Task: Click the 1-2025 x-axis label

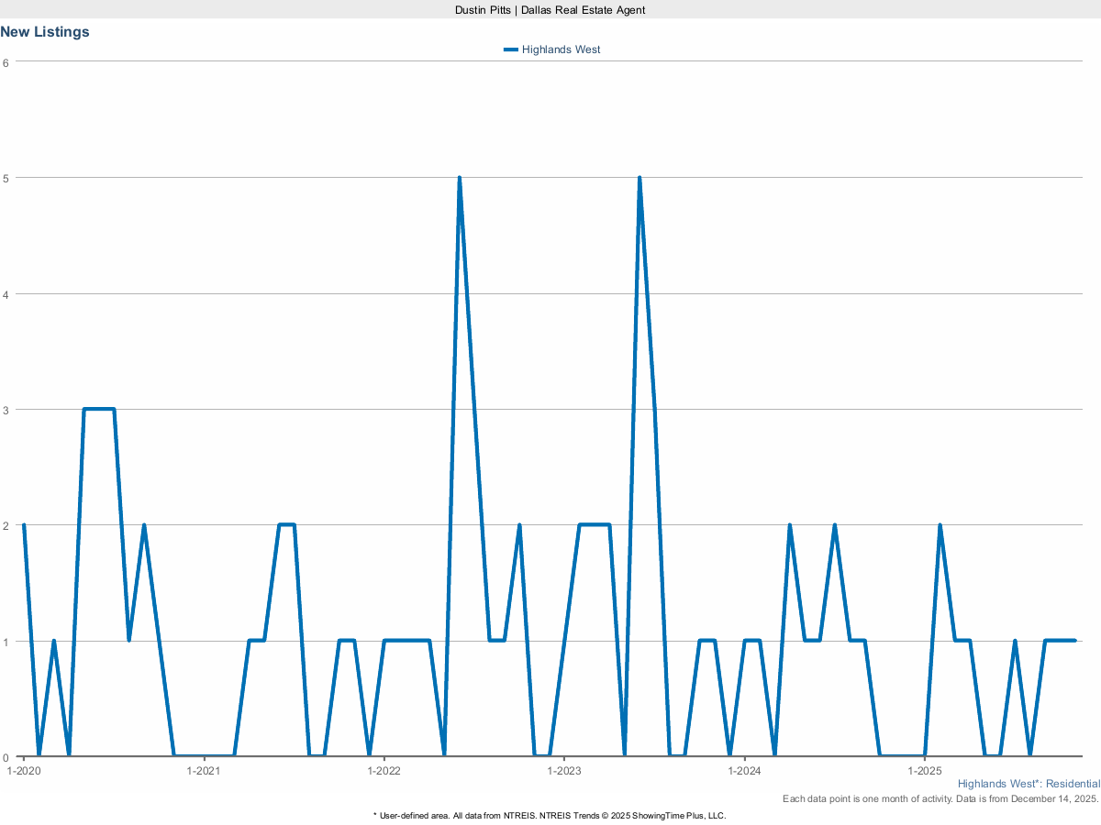Action: click(x=924, y=771)
